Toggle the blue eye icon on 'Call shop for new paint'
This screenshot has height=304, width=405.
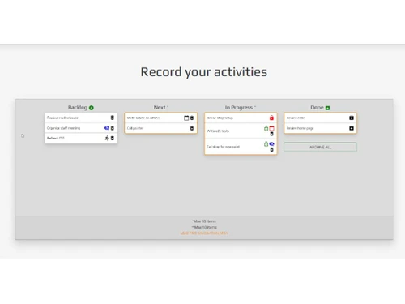pyautogui.click(x=271, y=143)
